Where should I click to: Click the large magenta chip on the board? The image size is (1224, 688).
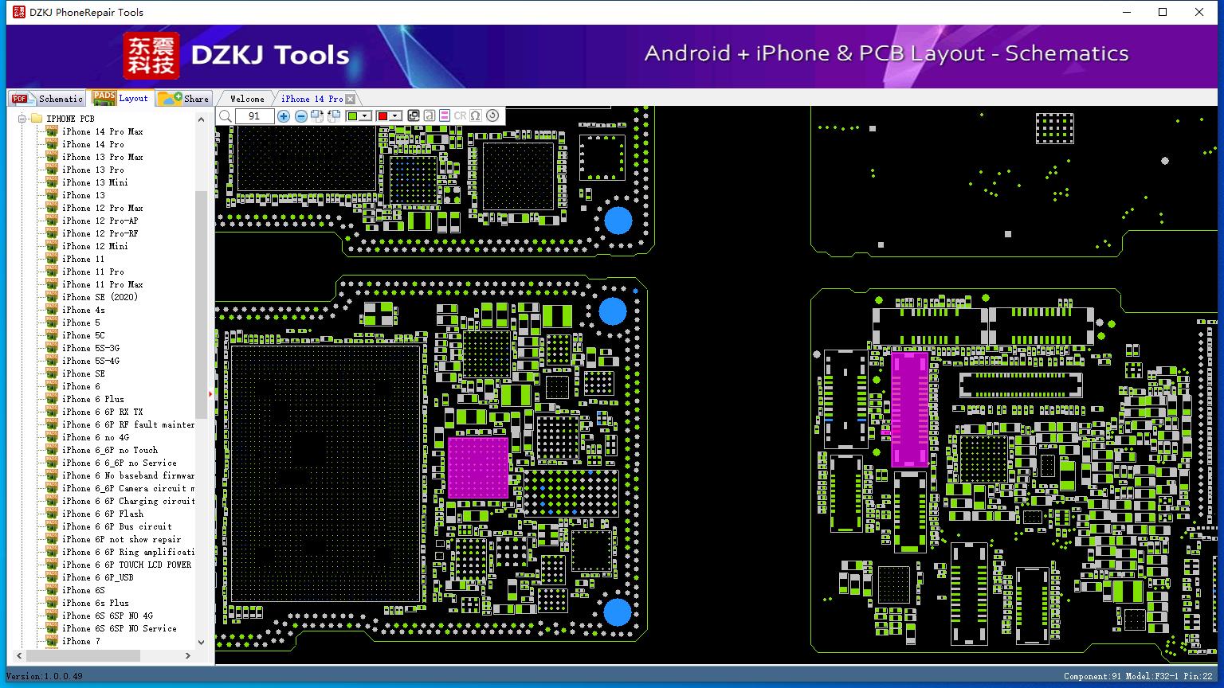(478, 467)
